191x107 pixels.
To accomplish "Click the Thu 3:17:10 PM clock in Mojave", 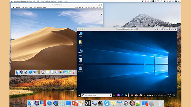I will [90, 7].
